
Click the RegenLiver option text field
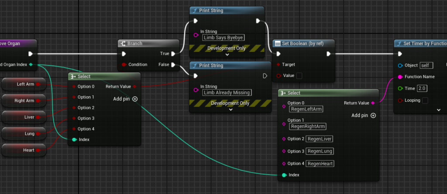pos(320,139)
